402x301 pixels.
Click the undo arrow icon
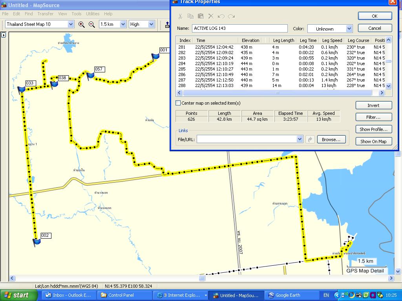click(221, 16)
